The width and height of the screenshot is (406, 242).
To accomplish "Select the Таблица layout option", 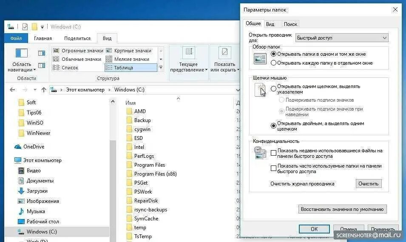I will point(131,68).
